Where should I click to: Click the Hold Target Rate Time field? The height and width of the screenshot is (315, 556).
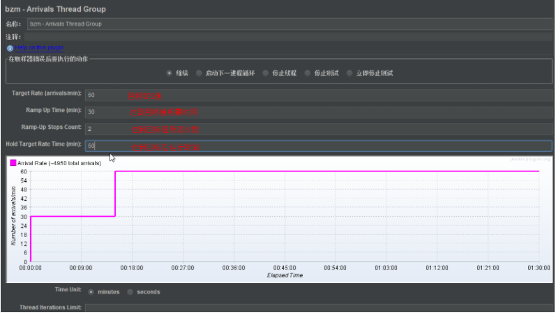[x=318, y=146]
